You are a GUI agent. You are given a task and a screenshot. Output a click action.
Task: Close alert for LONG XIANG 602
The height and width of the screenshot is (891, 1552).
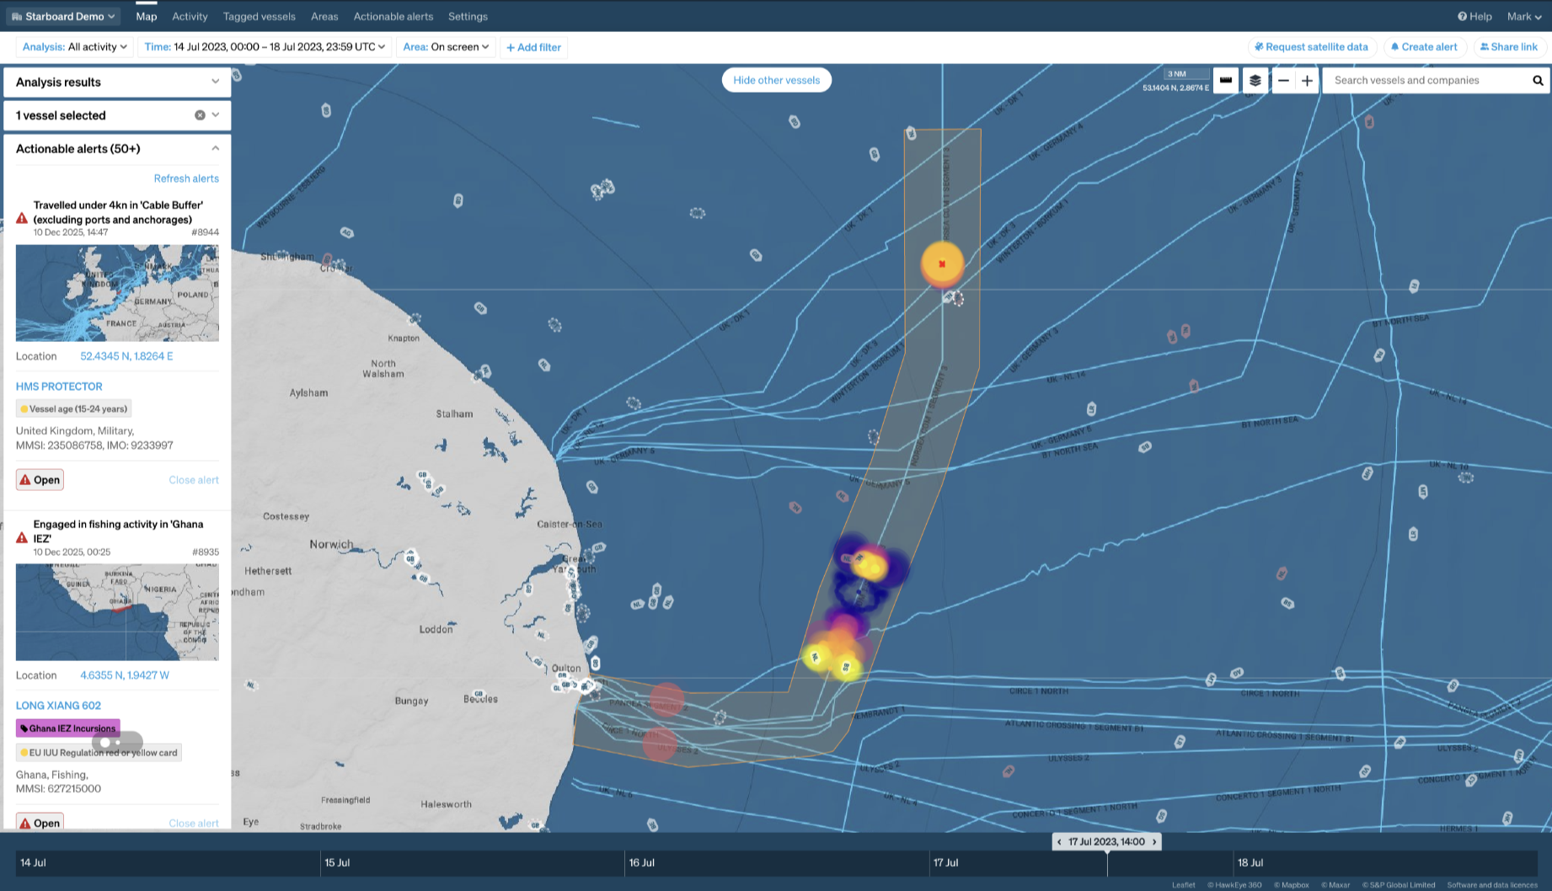point(194,823)
